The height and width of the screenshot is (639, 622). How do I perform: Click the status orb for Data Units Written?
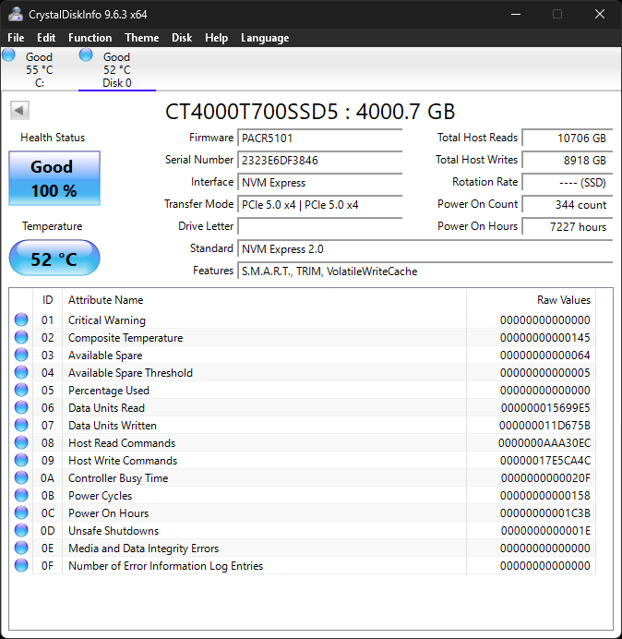pos(21,425)
